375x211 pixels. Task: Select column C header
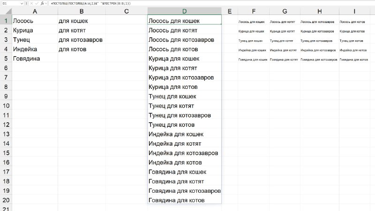pyautogui.click(x=127, y=11)
